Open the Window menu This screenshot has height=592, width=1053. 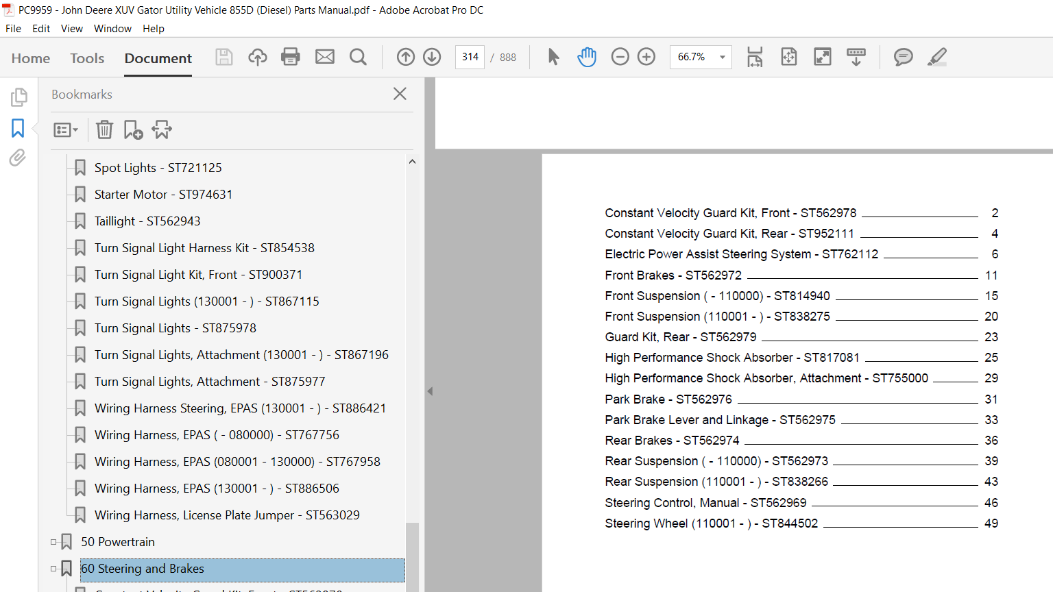click(112, 29)
